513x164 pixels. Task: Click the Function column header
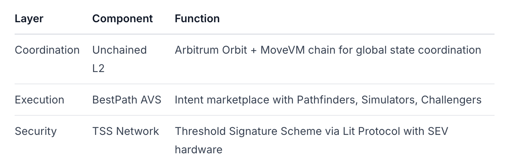[197, 19]
